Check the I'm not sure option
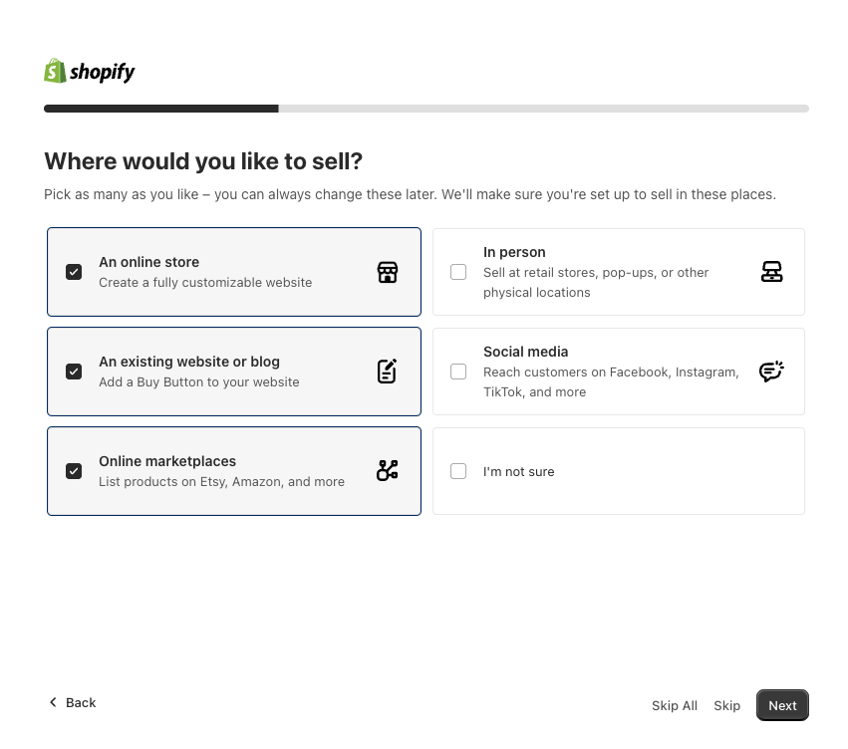Viewport: 848px width, 749px height. click(458, 471)
